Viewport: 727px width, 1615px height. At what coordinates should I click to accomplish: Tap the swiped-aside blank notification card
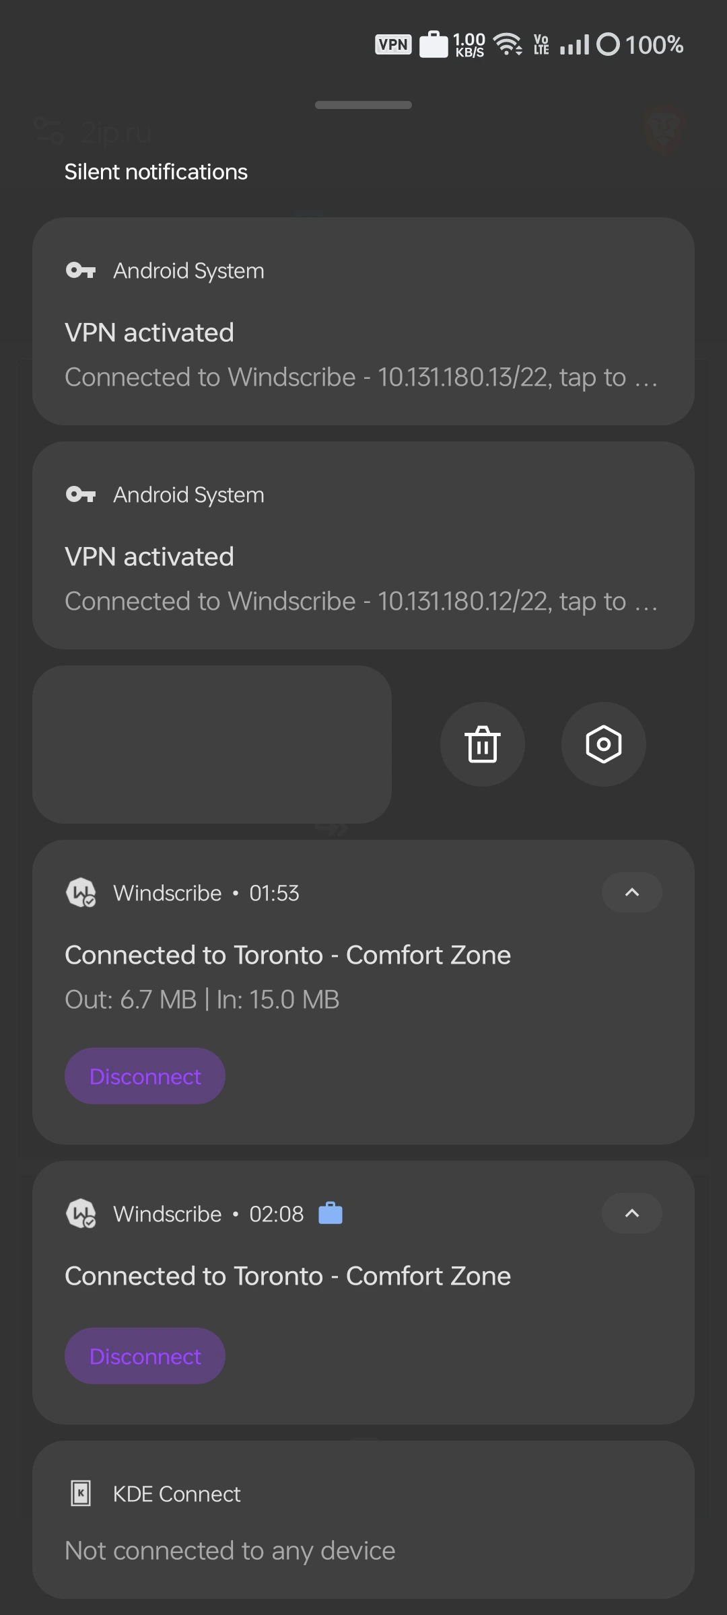click(212, 744)
